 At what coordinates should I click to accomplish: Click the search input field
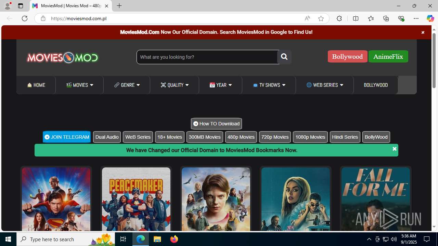pos(207,57)
